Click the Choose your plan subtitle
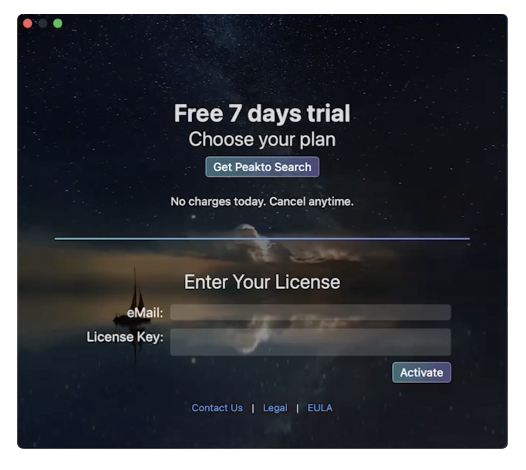 262,139
